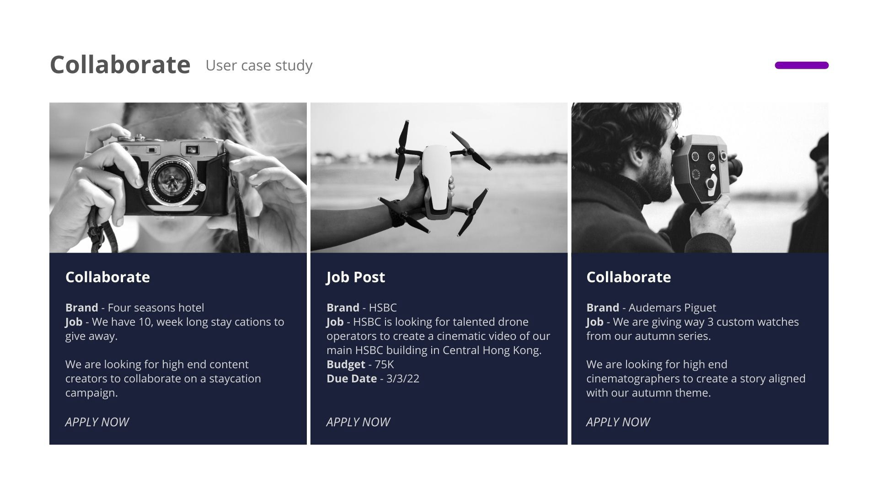The image size is (878, 494).
Task: Click the "Due Date - 3/3/22" line
Action: tap(373, 379)
